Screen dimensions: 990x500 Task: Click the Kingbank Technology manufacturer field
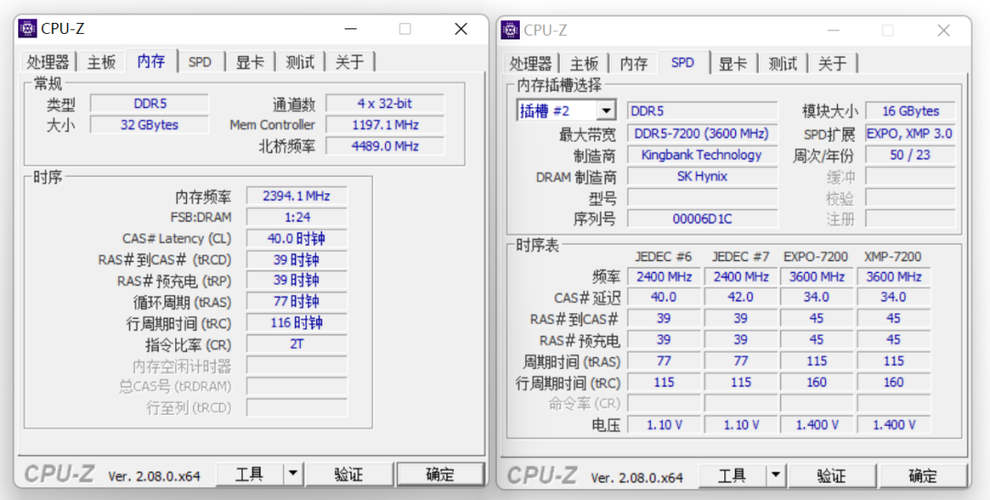[702, 155]
